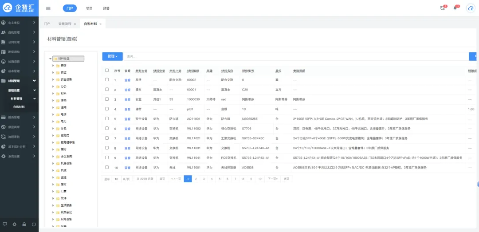Image resolution: width=479 pixels, height=232 pixels.
Task: Click the power icon at sidebar bottom
Action: click(x=34, y=224)
